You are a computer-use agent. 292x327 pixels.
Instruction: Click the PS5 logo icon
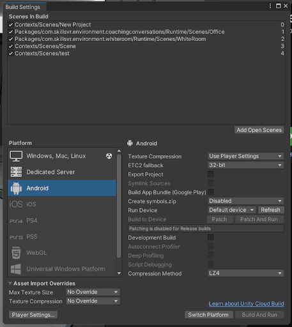[x=16, y=237]
